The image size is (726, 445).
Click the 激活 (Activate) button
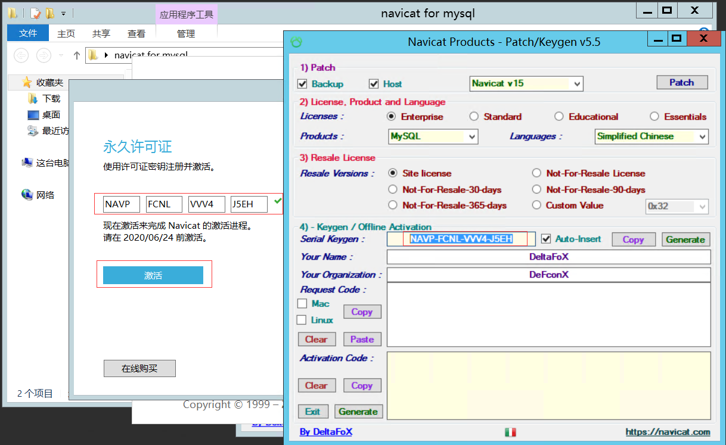pyautogui.click(x=153, y=275)
